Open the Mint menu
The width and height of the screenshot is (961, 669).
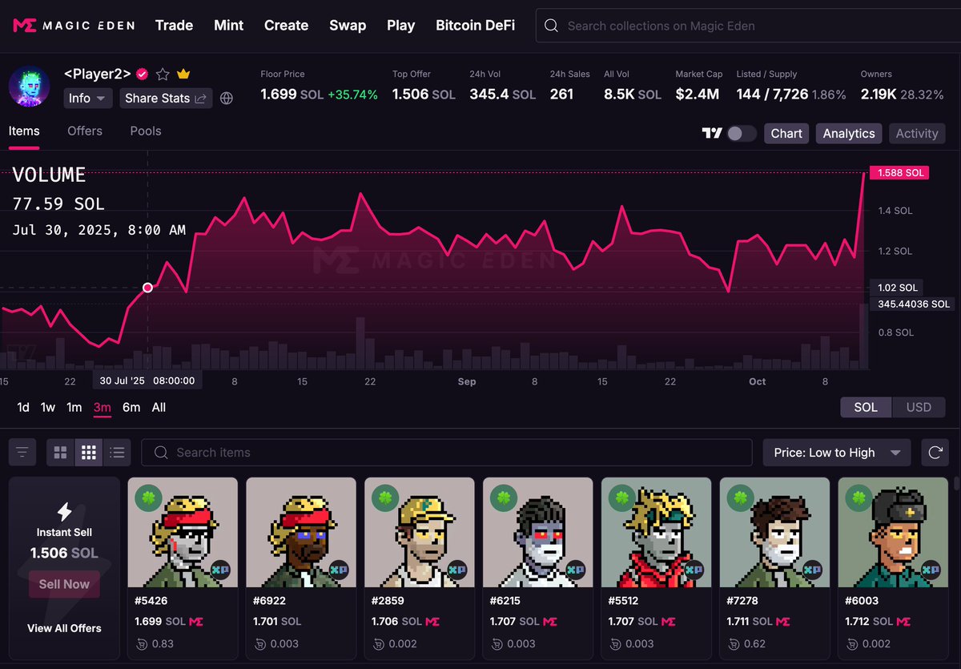coord(228,26)
